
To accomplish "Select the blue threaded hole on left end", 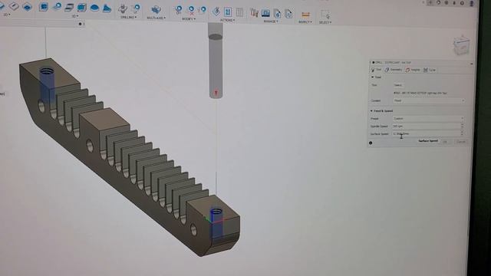I will coord(47,85).
